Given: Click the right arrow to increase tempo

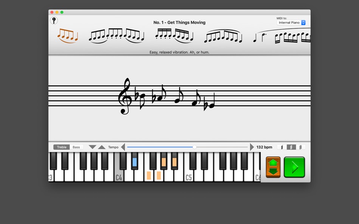Looking at the screenshot, I should (x=252, y=147).
